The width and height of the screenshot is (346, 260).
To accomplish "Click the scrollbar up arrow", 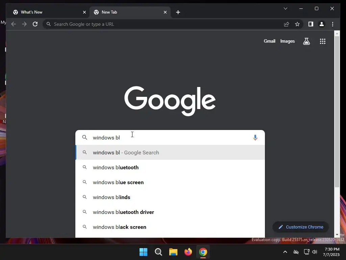I will 337,34.
